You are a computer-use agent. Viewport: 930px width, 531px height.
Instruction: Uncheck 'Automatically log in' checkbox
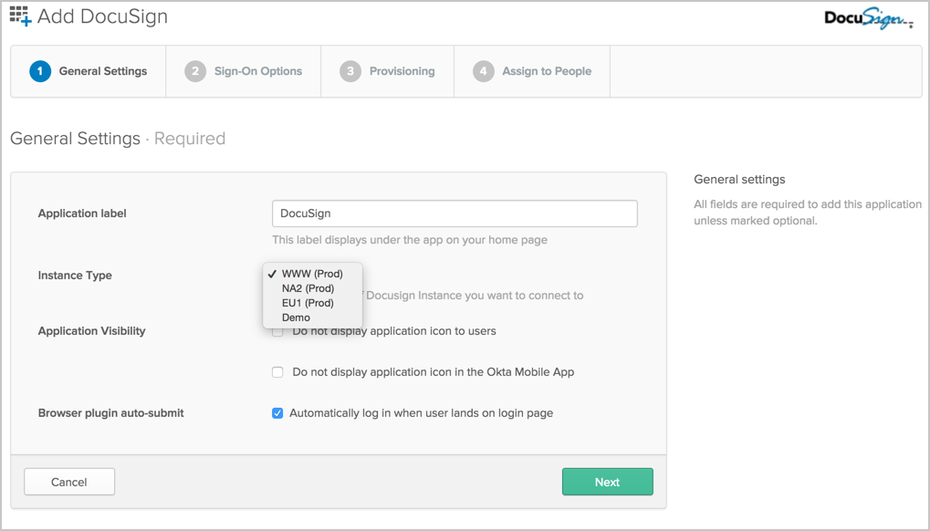coord(277,413)
